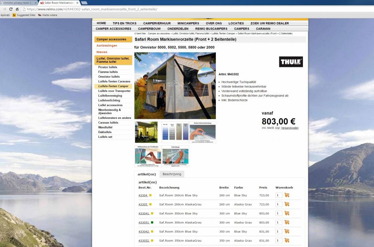This screenshot has width=374, height=247.
Task: Click the Suggested Sites bookmark
Action: [24, 15]
